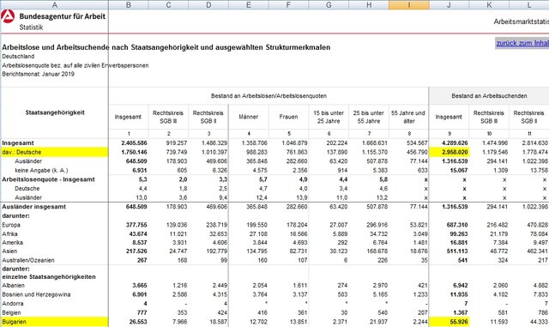Select column header F
This screenshot has width=549, height=327.
pos(288,4)
